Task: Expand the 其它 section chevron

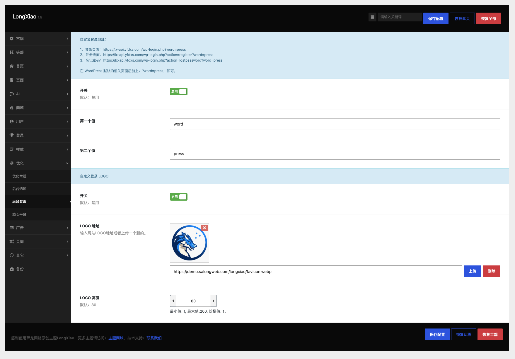Action: tap(67, 255)
